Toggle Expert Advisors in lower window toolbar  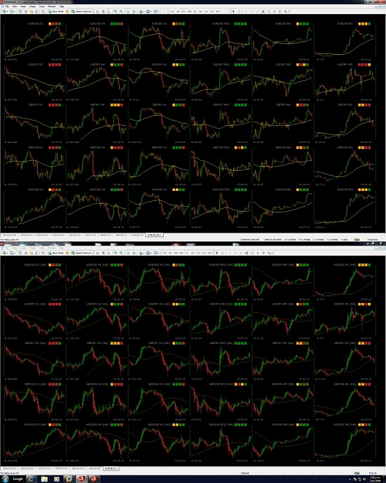[82, 253]
